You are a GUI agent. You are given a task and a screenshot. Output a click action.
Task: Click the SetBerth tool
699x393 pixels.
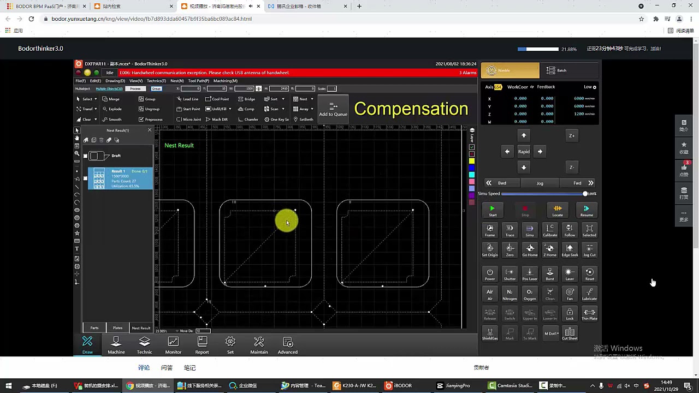[304, 119]
